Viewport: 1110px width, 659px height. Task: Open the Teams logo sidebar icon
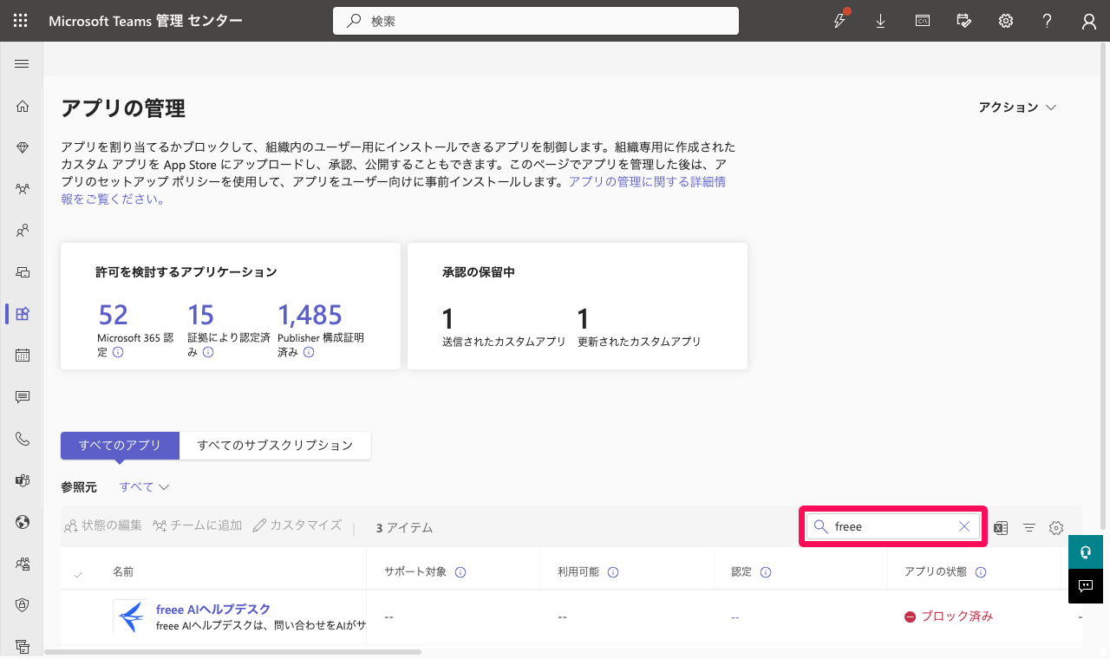(x=23, y=480)
